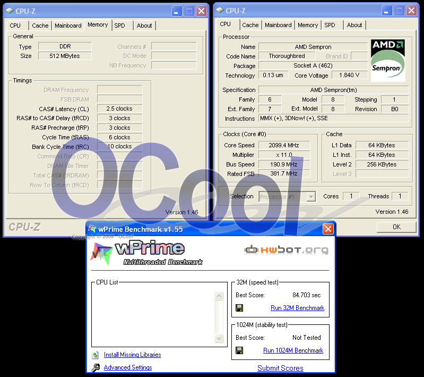Click the AMD Sempron logo in CPU-Z
This screenshot has height=377, width=424.
(x=388, y=61)
